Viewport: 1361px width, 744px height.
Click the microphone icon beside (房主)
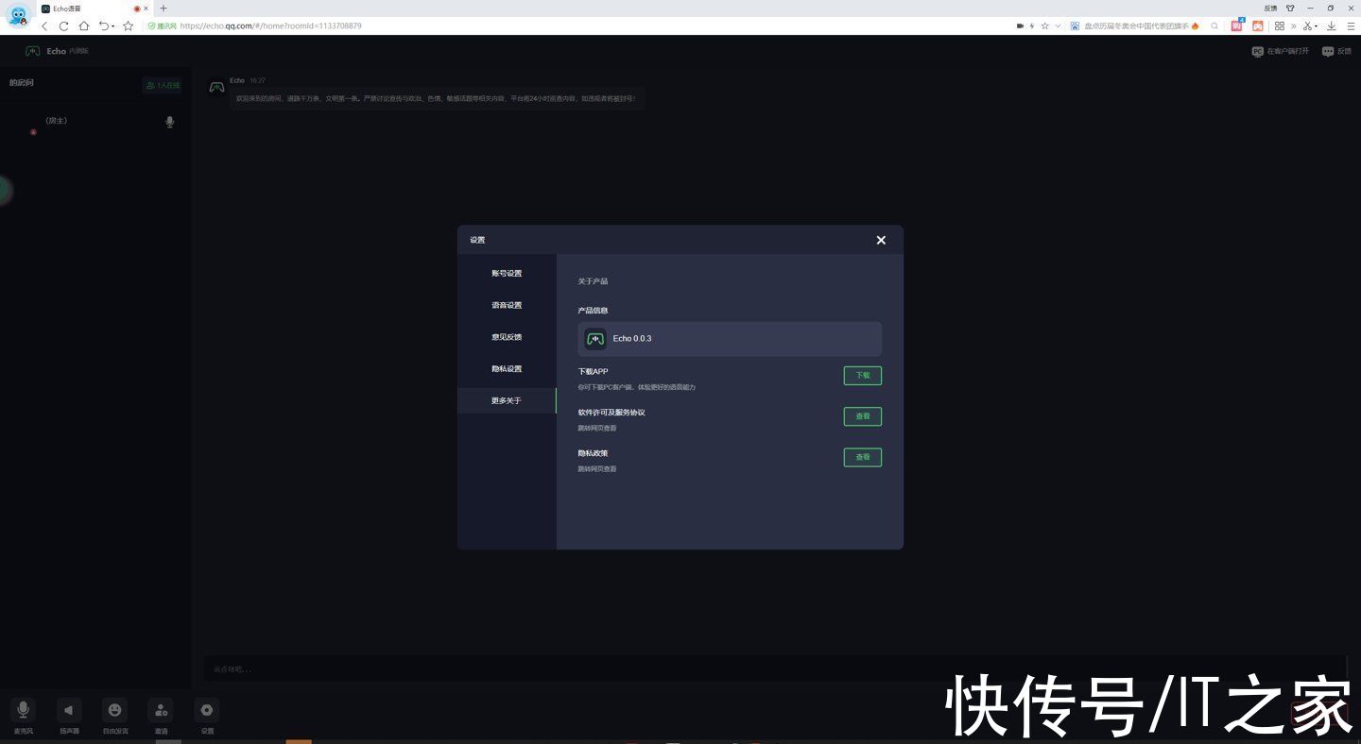170,122
